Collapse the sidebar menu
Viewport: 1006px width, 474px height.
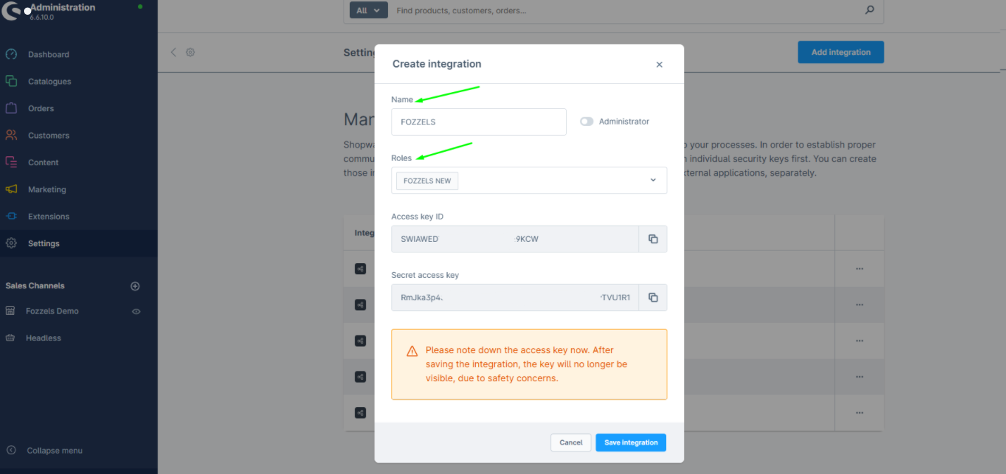coord(54,450)
